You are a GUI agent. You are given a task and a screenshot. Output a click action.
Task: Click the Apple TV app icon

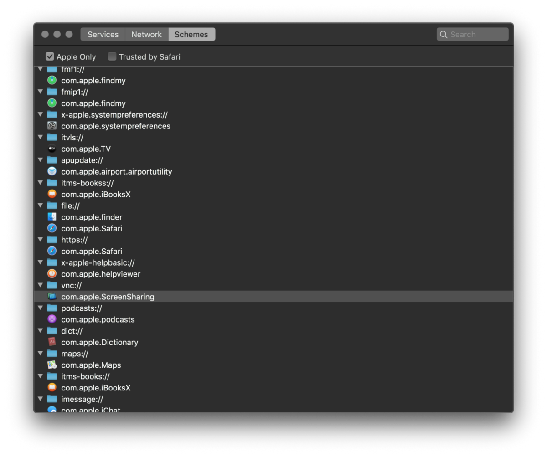(x=52, y=149)
